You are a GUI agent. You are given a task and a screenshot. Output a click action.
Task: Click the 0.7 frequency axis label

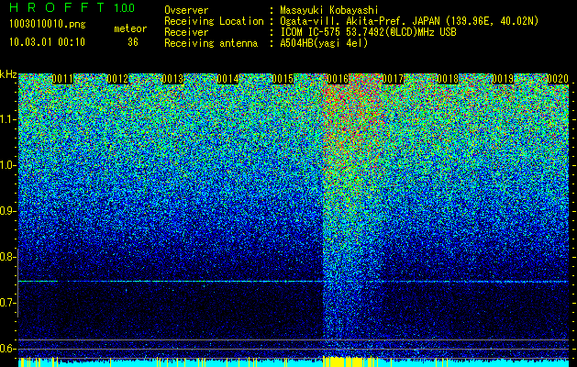click(x=7, y=303)
